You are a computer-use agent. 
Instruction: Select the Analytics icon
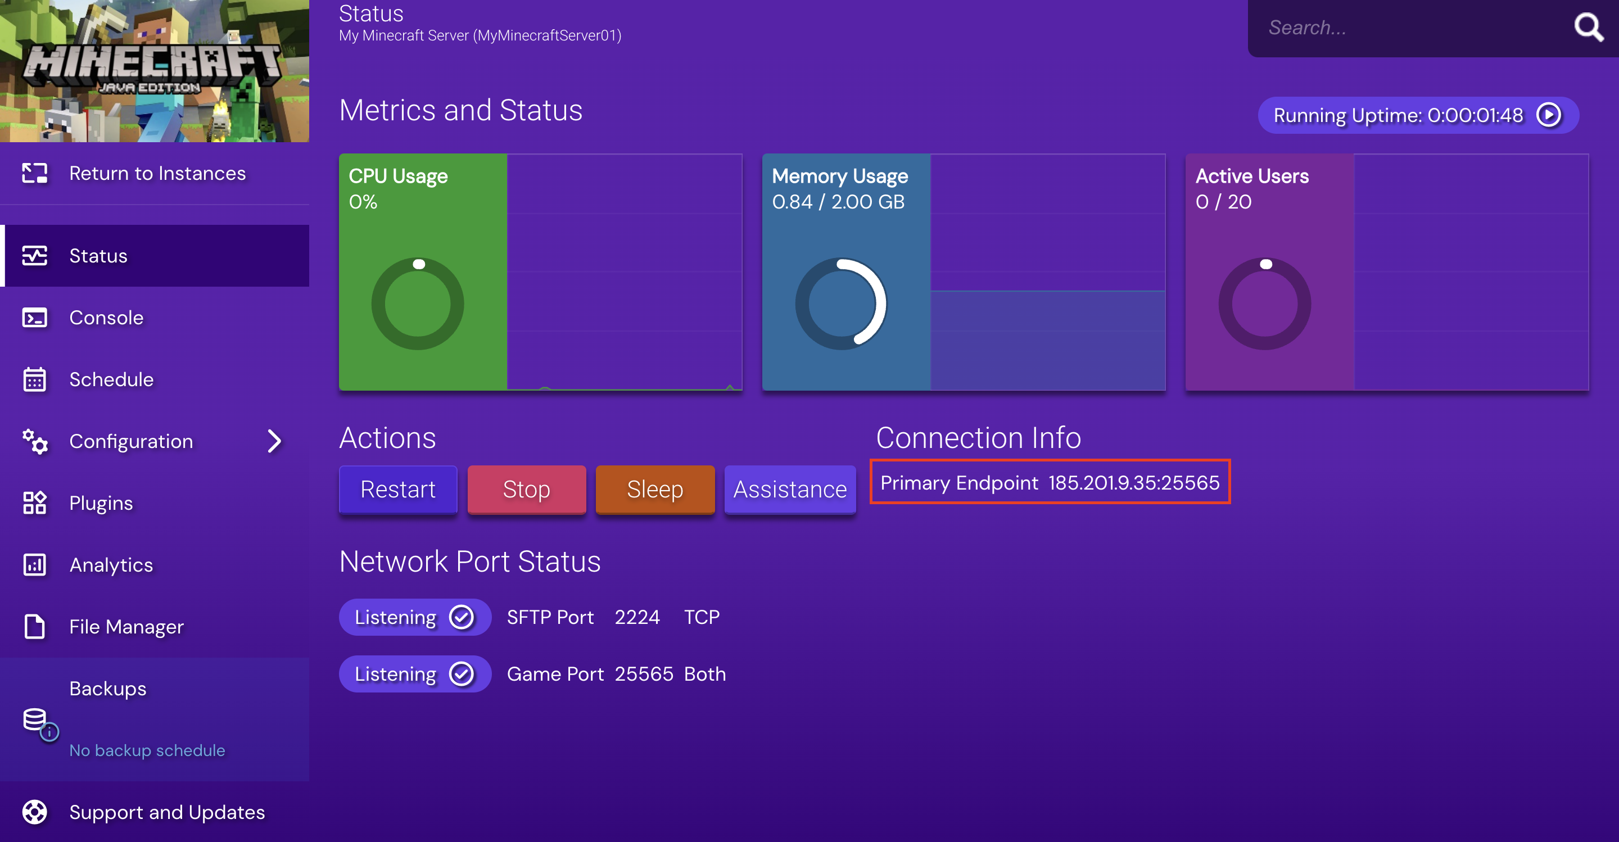pyautogui.click(x=34, y=564)
